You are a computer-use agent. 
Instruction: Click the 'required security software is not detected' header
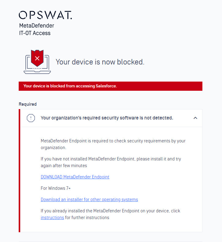click(x=107, y=118)
